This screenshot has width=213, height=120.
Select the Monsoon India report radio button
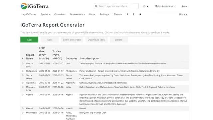click(x=23, y=87)
